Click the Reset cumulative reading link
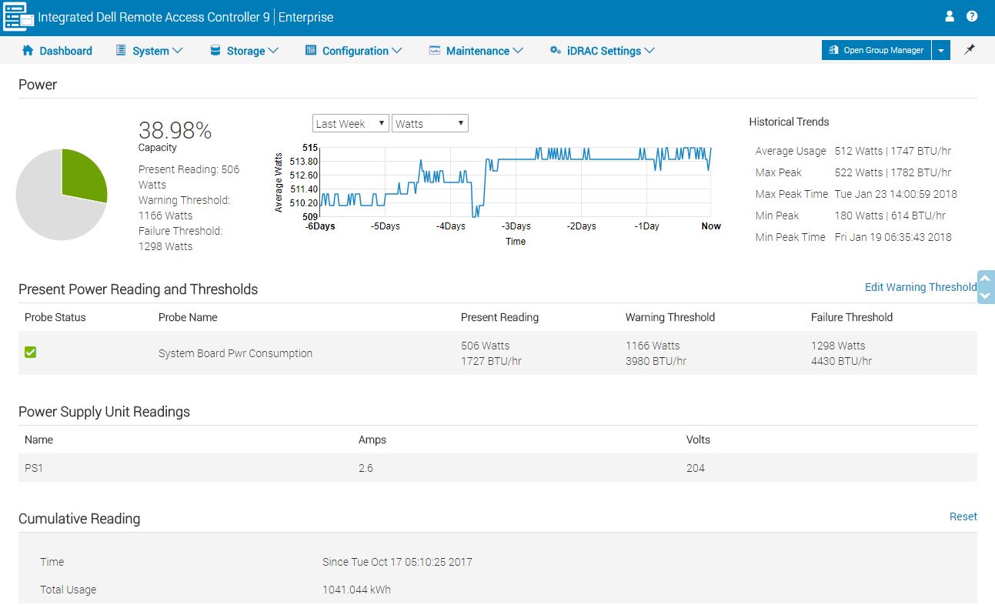Viewport: 995px width, 605px height. (x=963, y=516)
